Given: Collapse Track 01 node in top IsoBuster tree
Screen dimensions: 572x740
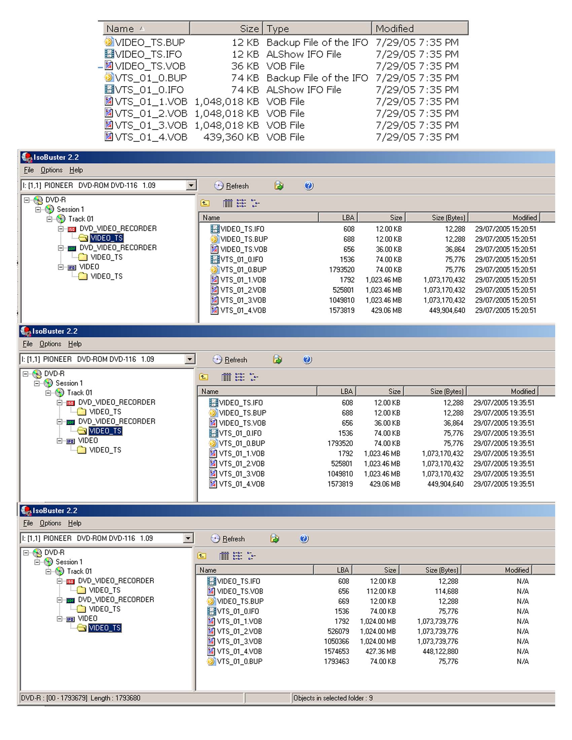Looking at the screenshot, I should tap(49, 219).
